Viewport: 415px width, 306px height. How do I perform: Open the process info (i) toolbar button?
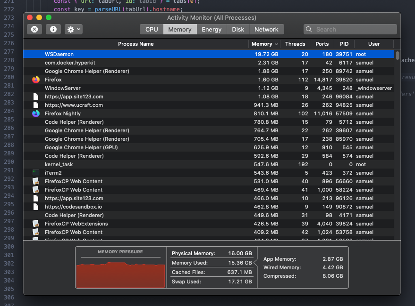tap(53, 29)
